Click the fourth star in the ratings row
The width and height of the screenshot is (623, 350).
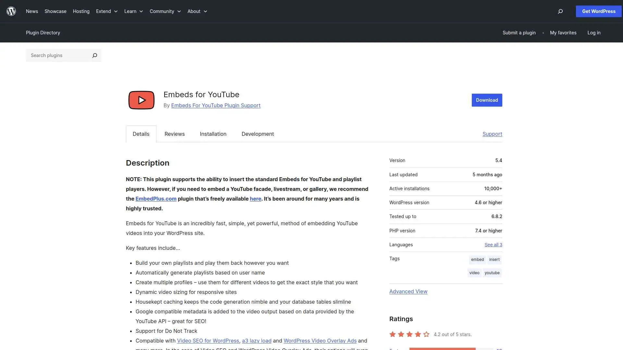coord(417,334)
